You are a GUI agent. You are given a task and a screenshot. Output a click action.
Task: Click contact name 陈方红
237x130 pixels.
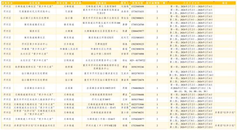[x=125, y=104]
